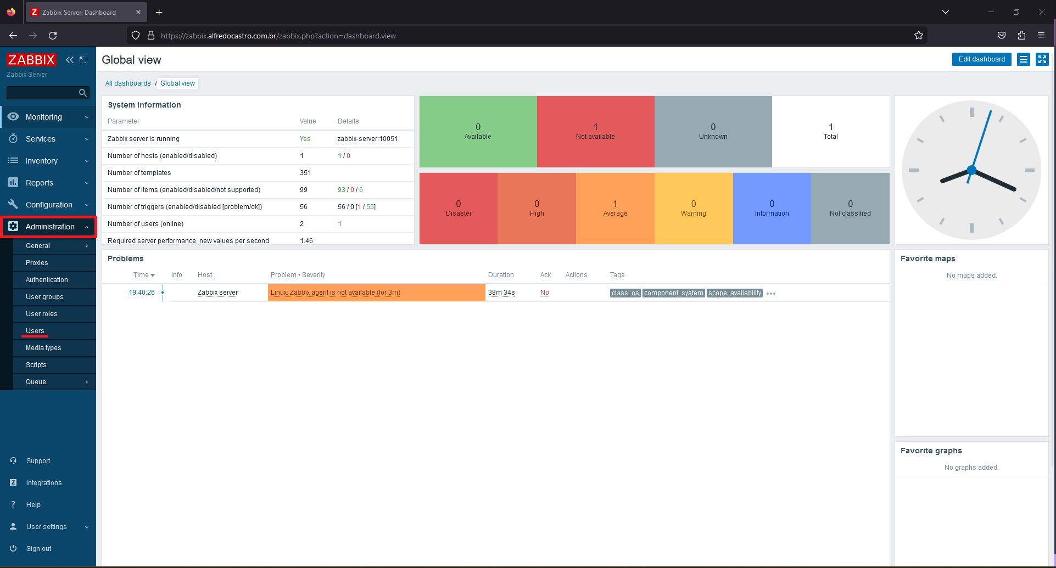Click the Zabbix logo
Viewport: 1056px width, 568px height.
[31, 60]
